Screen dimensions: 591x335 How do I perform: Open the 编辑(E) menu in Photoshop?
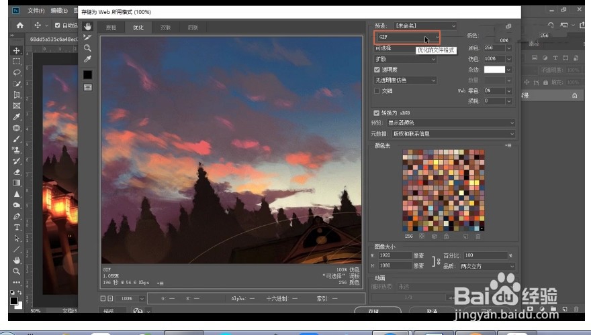(59, 11)
